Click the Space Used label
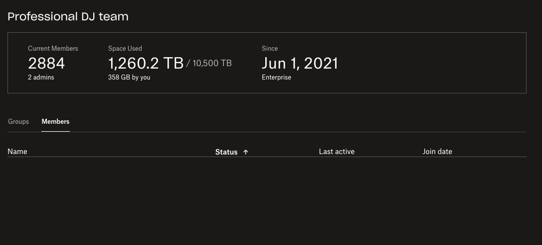542x245 pixels. coord(125,49)
